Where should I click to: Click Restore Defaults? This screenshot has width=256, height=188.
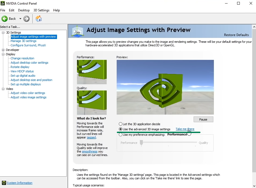pos(236,35)
